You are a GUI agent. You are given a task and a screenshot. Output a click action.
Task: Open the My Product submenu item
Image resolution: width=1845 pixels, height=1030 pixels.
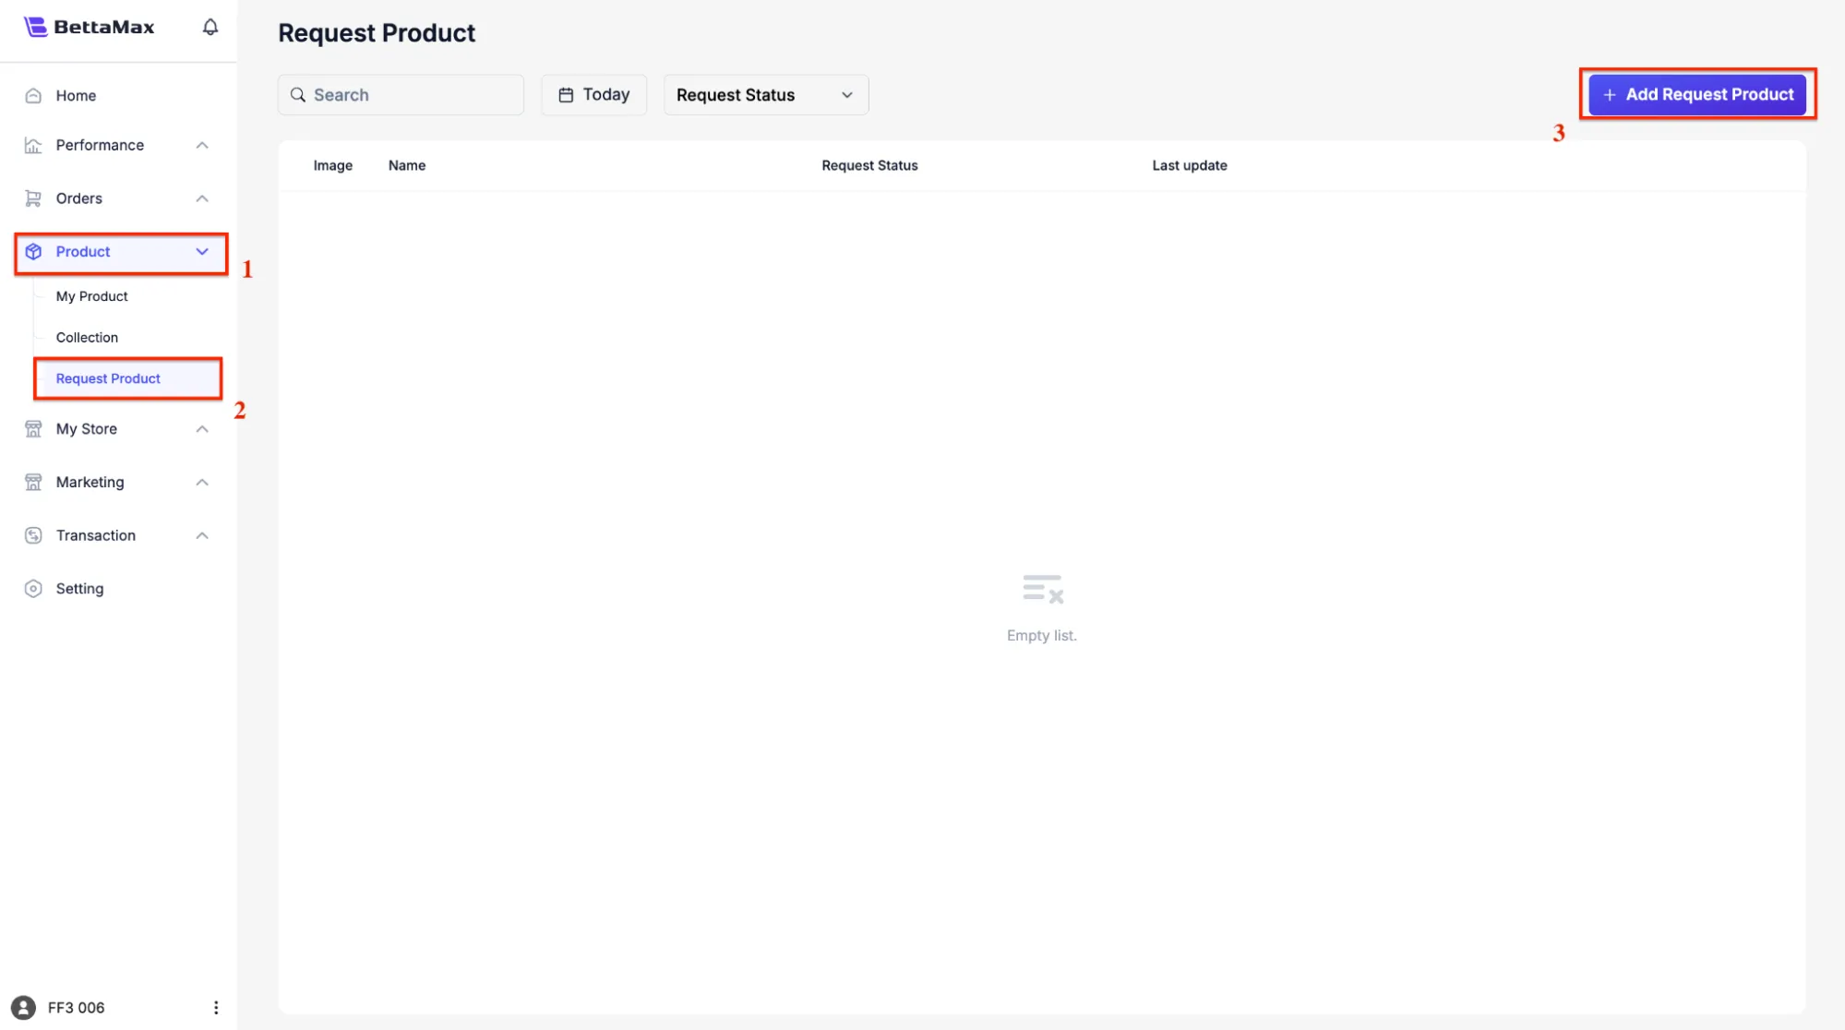coord(92,296)
